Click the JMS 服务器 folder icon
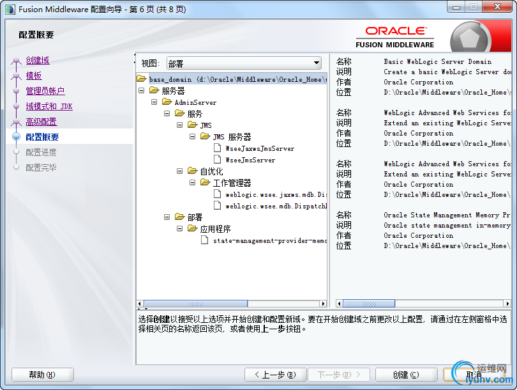Screen dimensions: 517x390 [205, 136]
